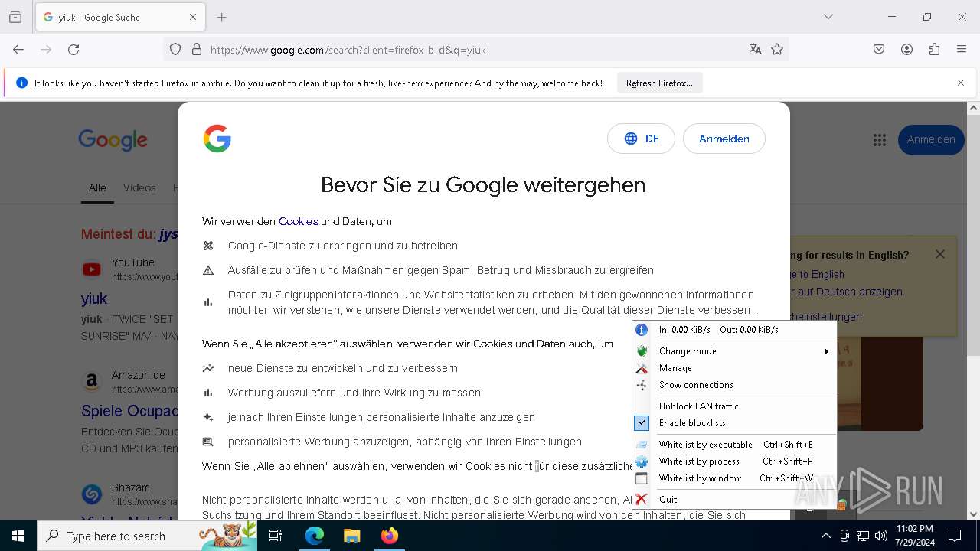Open Microsoft Edge from the taskbar
980x551 pixels.
tap(315, 536)
